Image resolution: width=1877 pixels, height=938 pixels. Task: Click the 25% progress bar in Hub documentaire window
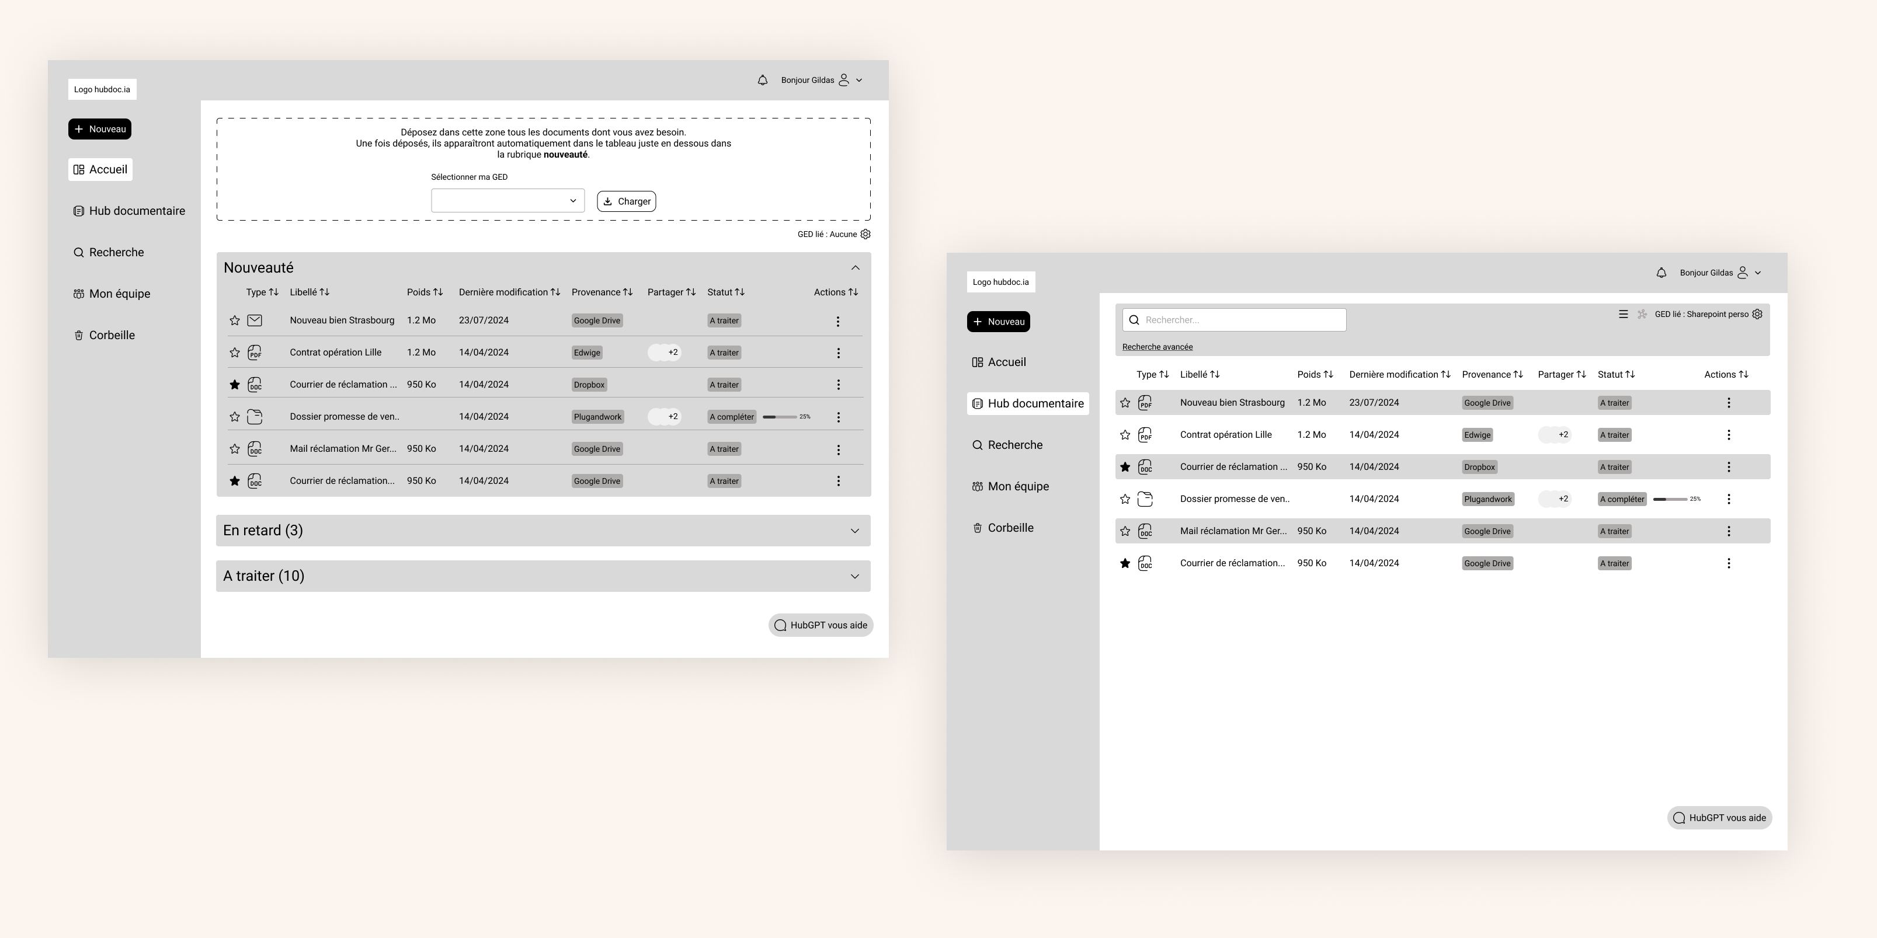[1670, 499]
